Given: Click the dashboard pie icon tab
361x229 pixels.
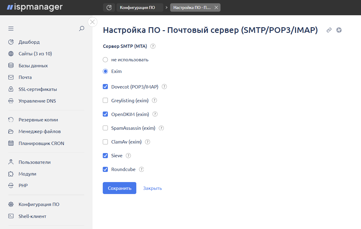Looking at the screenshot, I should [x=109, y=7].
